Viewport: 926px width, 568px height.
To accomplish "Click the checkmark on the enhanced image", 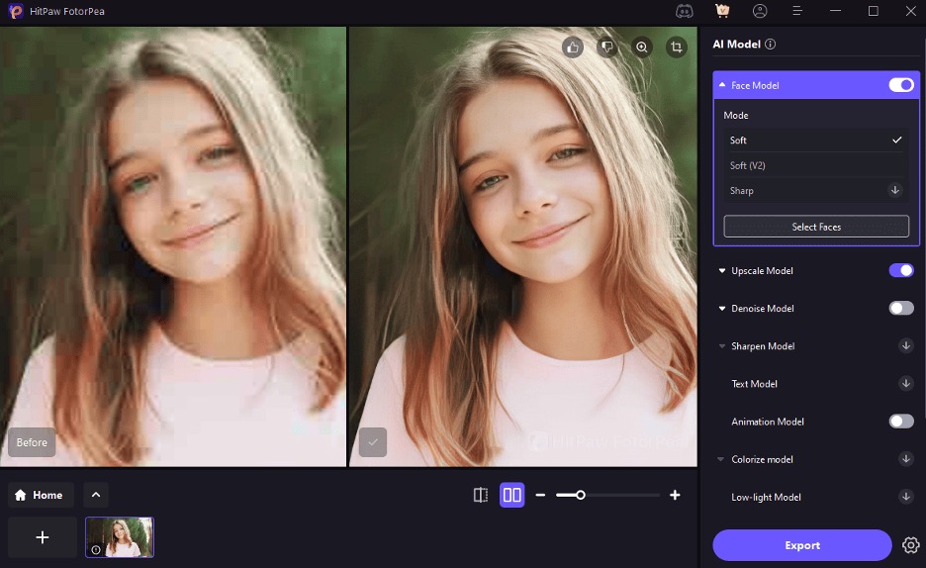I will [x=373, y=441].
